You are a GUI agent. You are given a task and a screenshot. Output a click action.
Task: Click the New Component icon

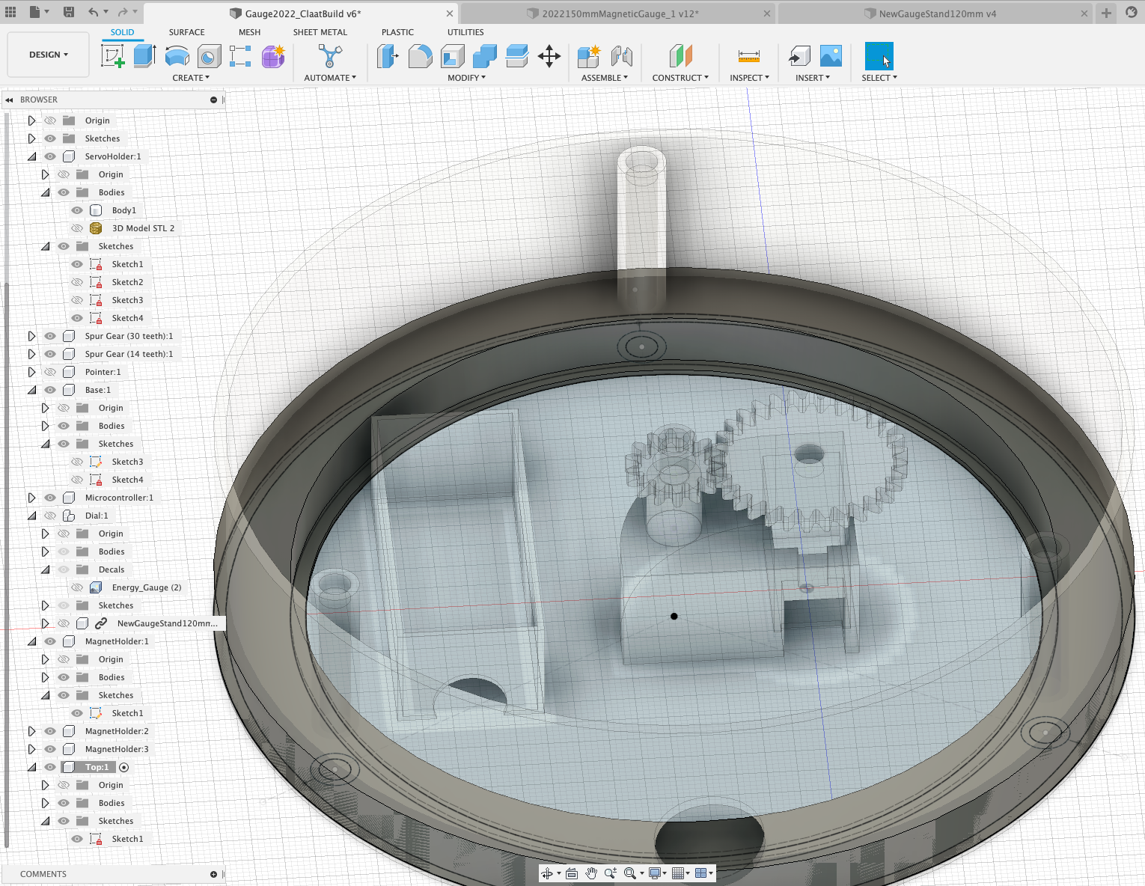click(589, 56)
